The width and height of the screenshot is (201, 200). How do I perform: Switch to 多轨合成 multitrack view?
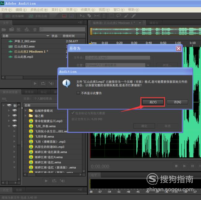38,16
